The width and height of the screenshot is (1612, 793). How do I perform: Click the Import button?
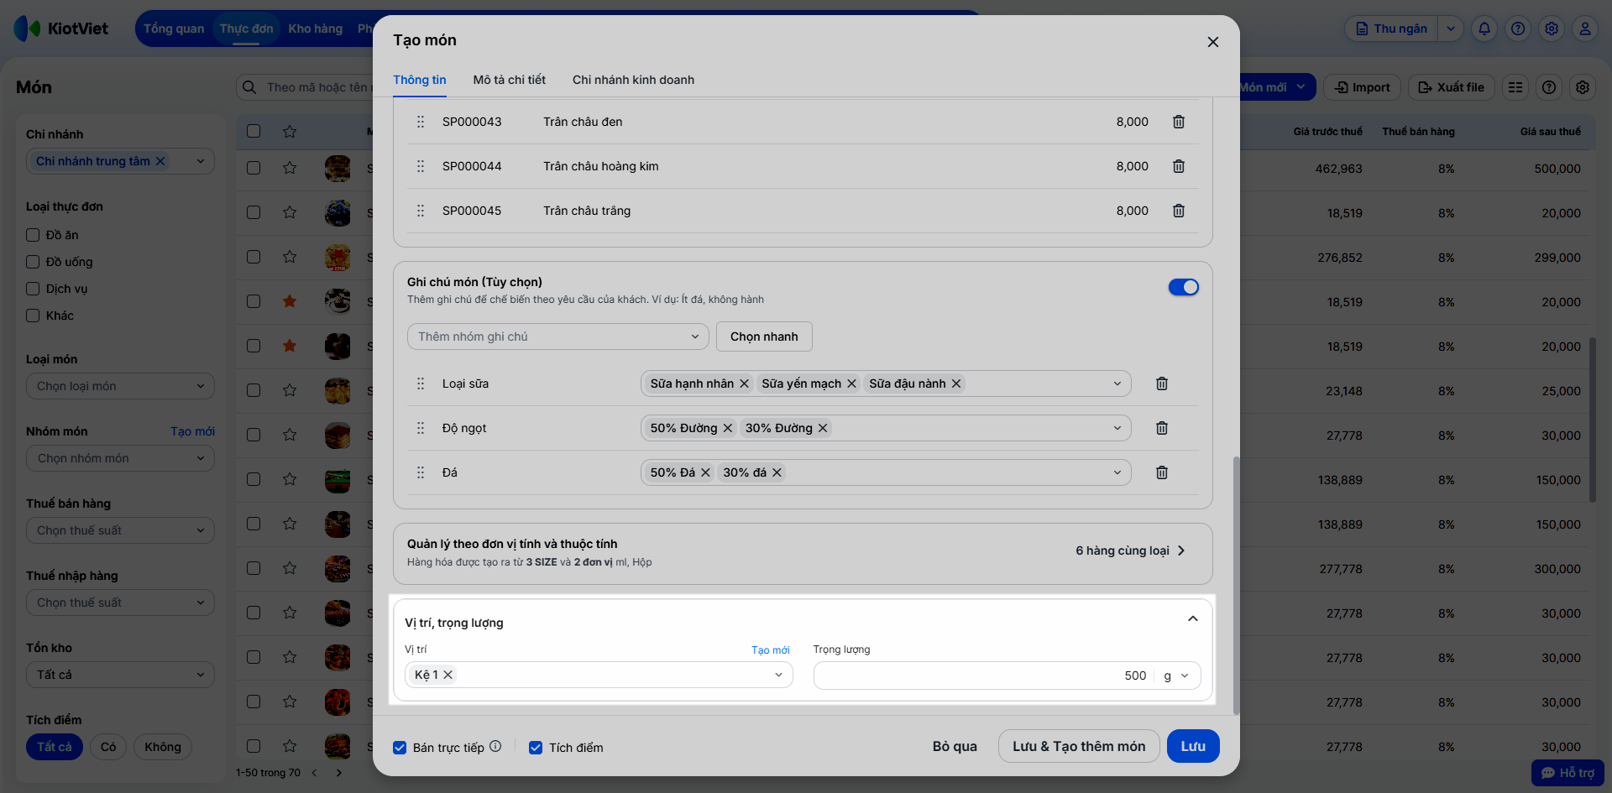click(1362, 87)
